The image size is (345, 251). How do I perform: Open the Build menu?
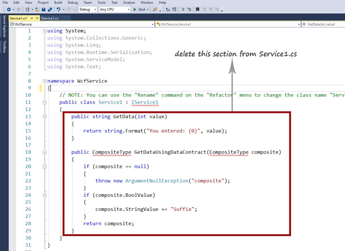pyautogui.click(x=58, y=3)
